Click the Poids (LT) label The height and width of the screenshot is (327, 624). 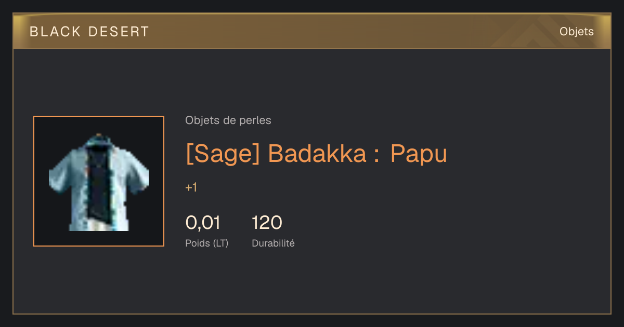(x=206, y=243)
